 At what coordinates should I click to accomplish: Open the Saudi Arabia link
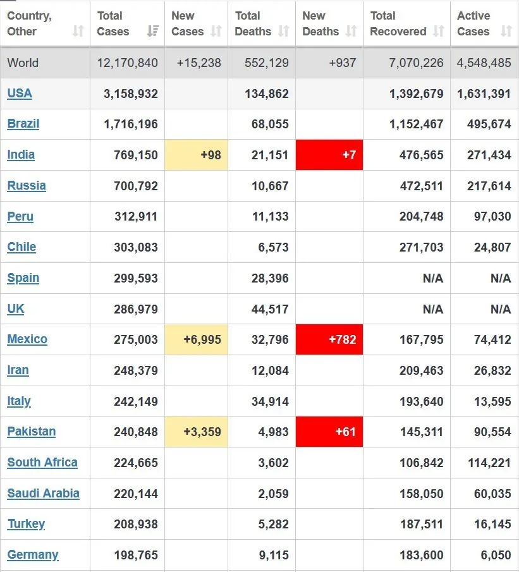(44, 493)
